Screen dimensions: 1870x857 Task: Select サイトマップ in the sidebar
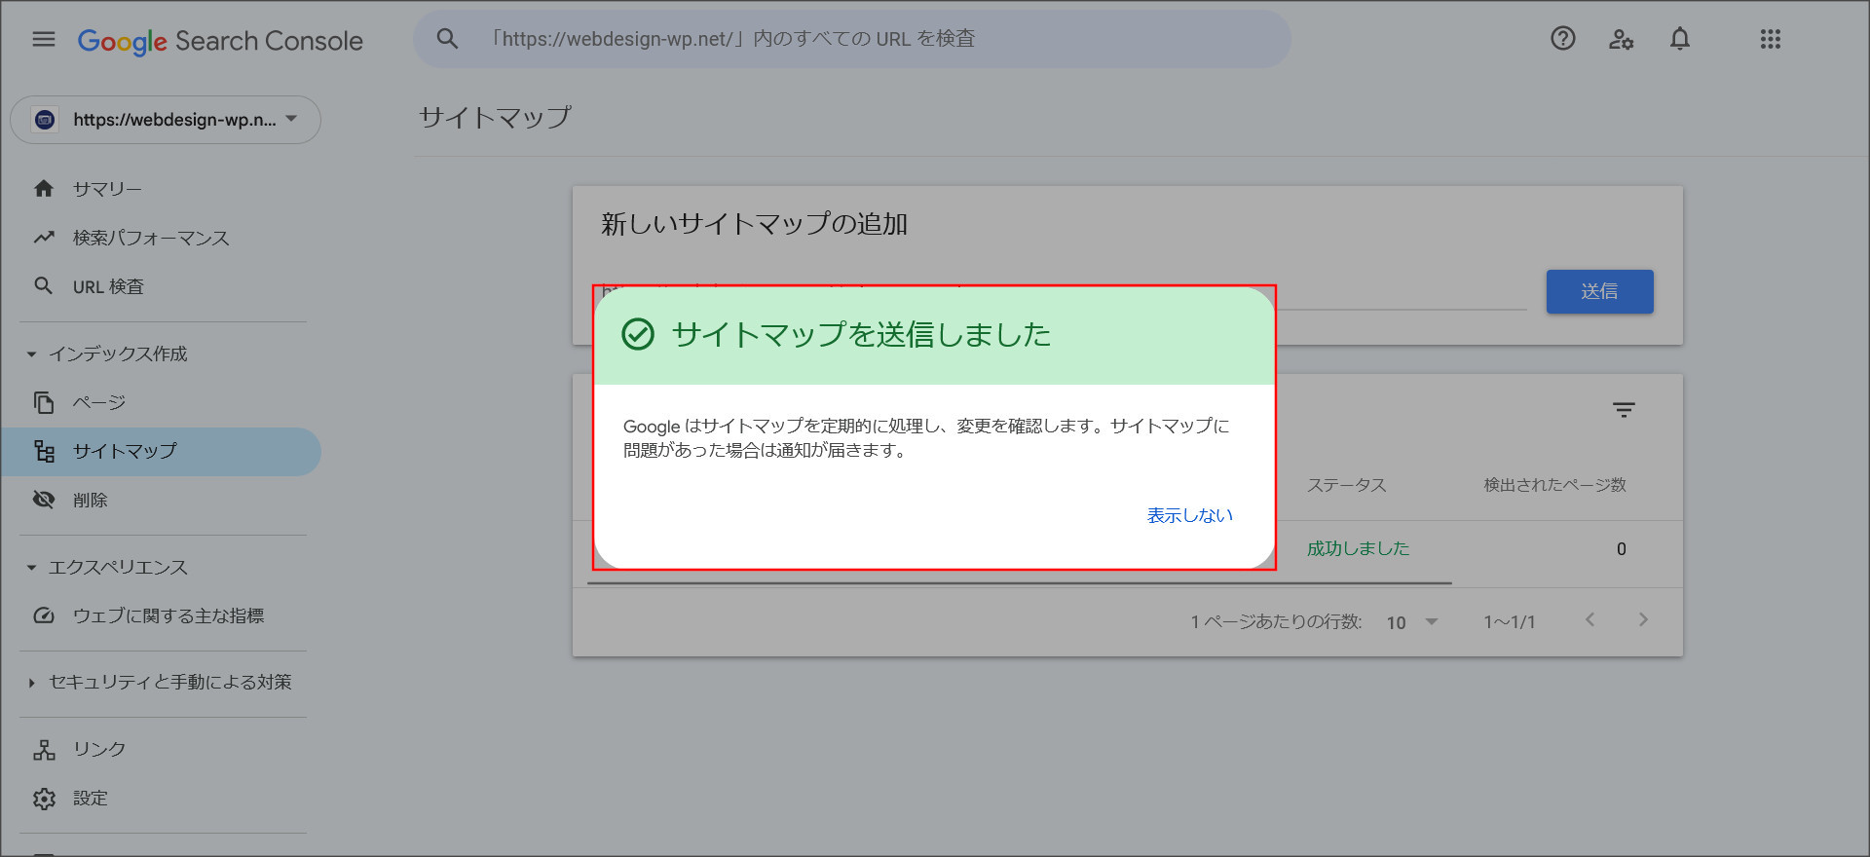click(161, 451)
